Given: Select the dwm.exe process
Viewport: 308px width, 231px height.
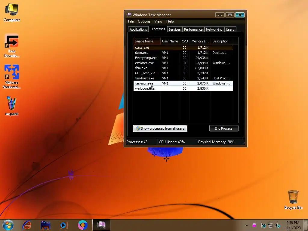Looking at the screenshot, I should [x=183, y=53].
